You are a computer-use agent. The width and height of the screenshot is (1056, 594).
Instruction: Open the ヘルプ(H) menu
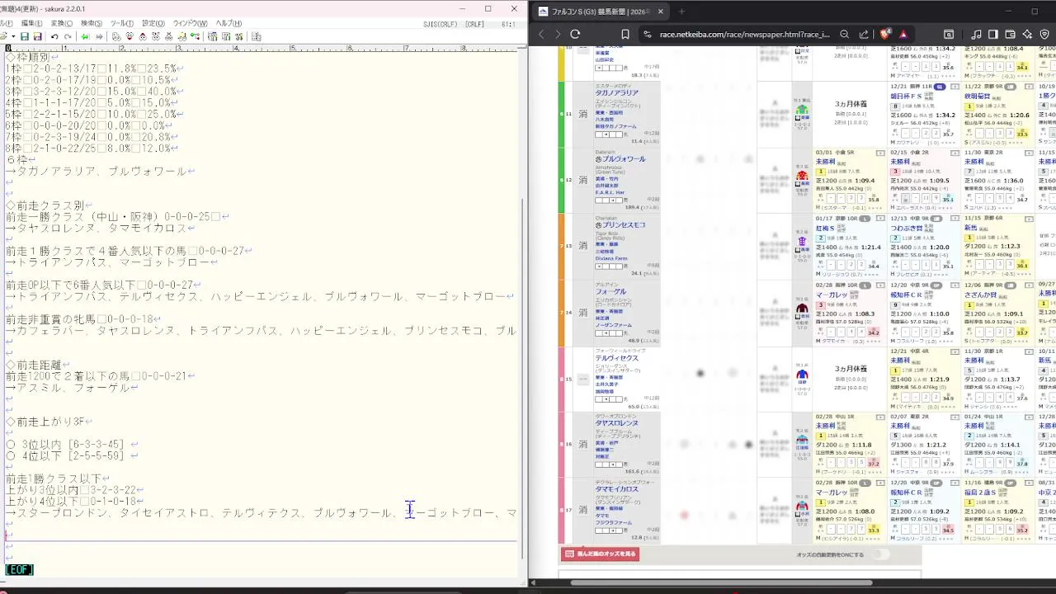pos(229,23)
